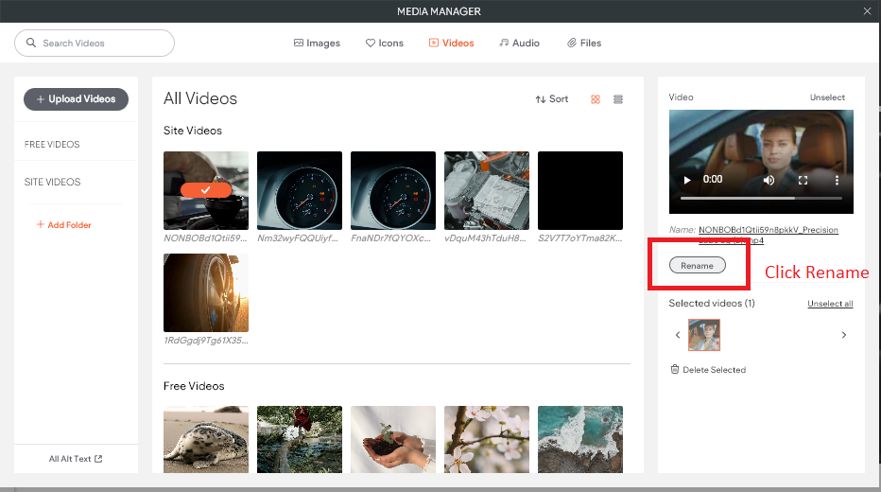Click the Rename button
Viewport: 881px width, 492px height.
coord(697,266)
